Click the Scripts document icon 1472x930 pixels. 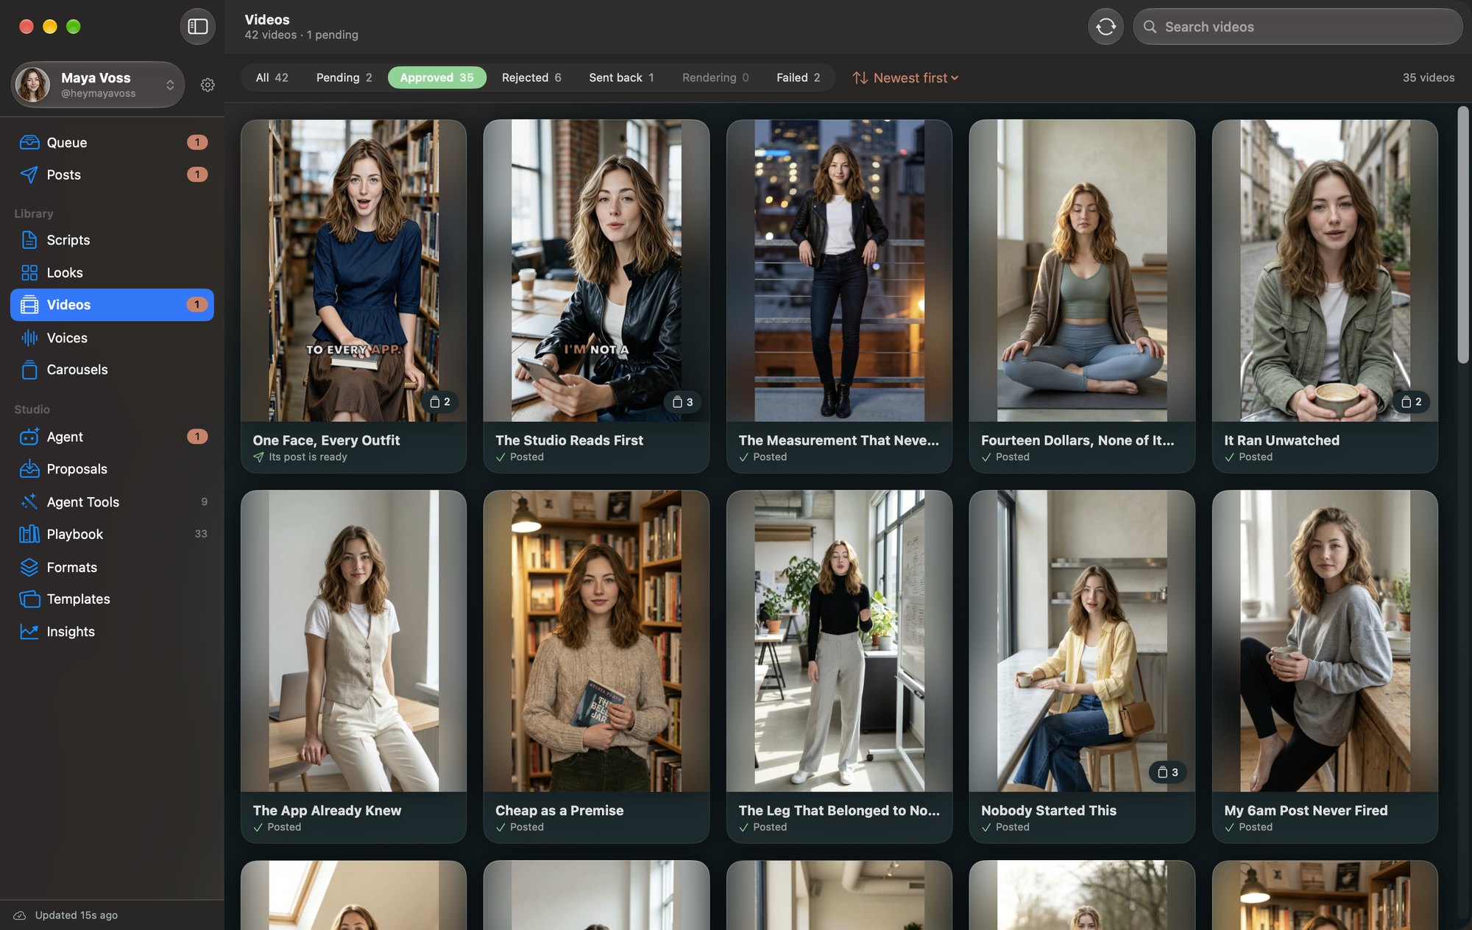pyautogui.click(x=29, y=240)
